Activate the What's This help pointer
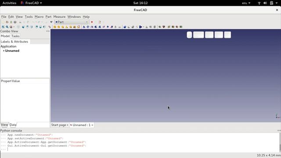This screenshot has height=158, width=281. [51, 22]
